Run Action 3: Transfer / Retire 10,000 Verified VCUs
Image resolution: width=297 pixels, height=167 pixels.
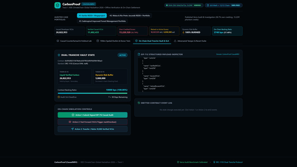click(x=92, y=129)
